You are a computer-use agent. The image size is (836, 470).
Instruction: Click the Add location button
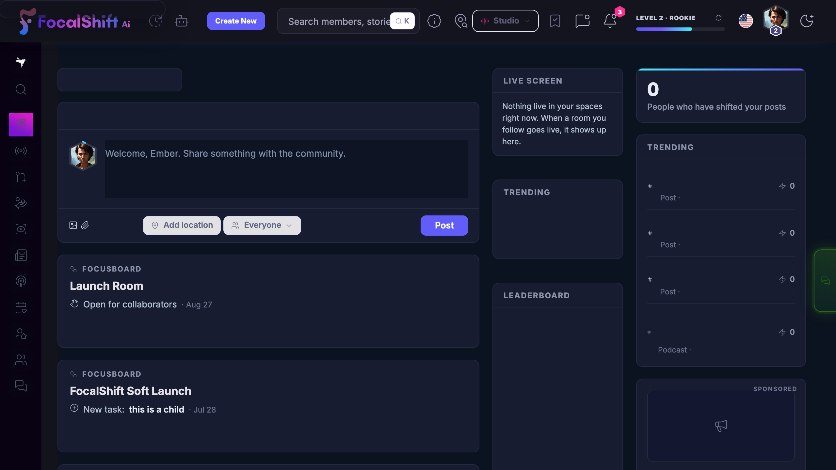182,225
